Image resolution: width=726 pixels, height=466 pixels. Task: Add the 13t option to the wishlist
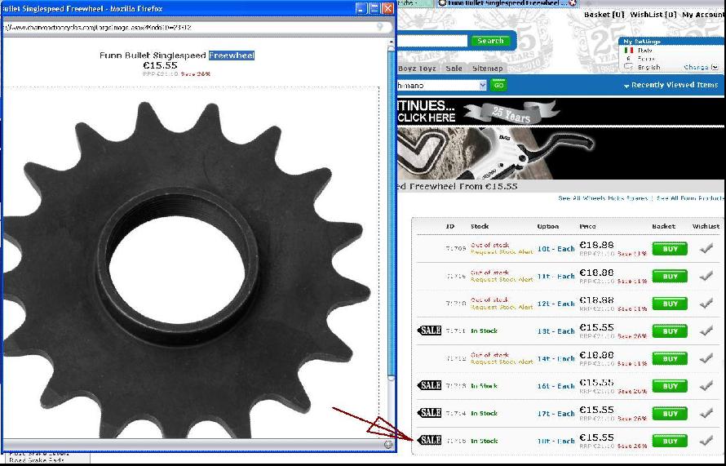coord(706,331)
